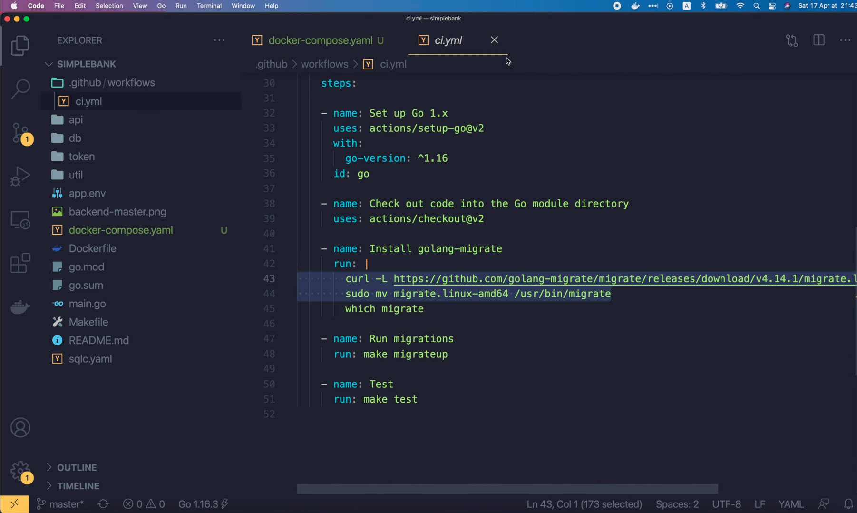Expand the db folder

pos(75,138)
